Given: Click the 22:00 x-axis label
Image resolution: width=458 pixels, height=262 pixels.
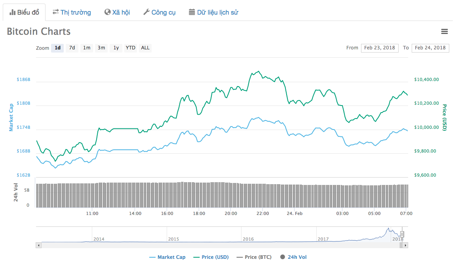Looking at the screenshot, I should point(262,213).
